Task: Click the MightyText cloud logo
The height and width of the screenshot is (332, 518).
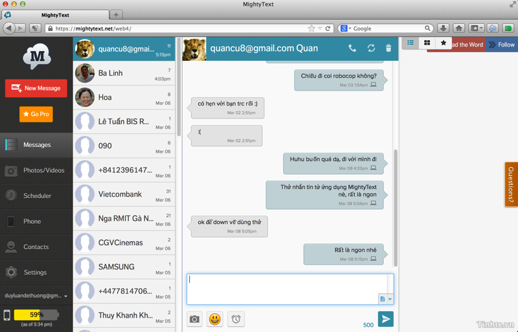Action: pos(36,57)
